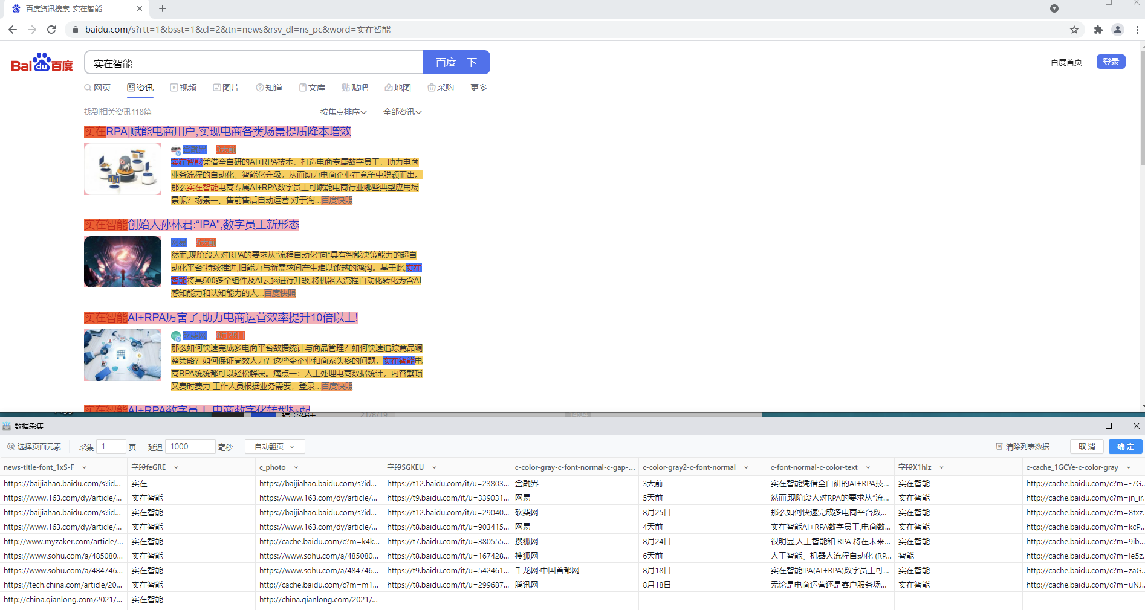Switch to the 图片 search tab
The width and height of the screenshot is (1145, 610).
pyautogui.click(x=226, y=88)
